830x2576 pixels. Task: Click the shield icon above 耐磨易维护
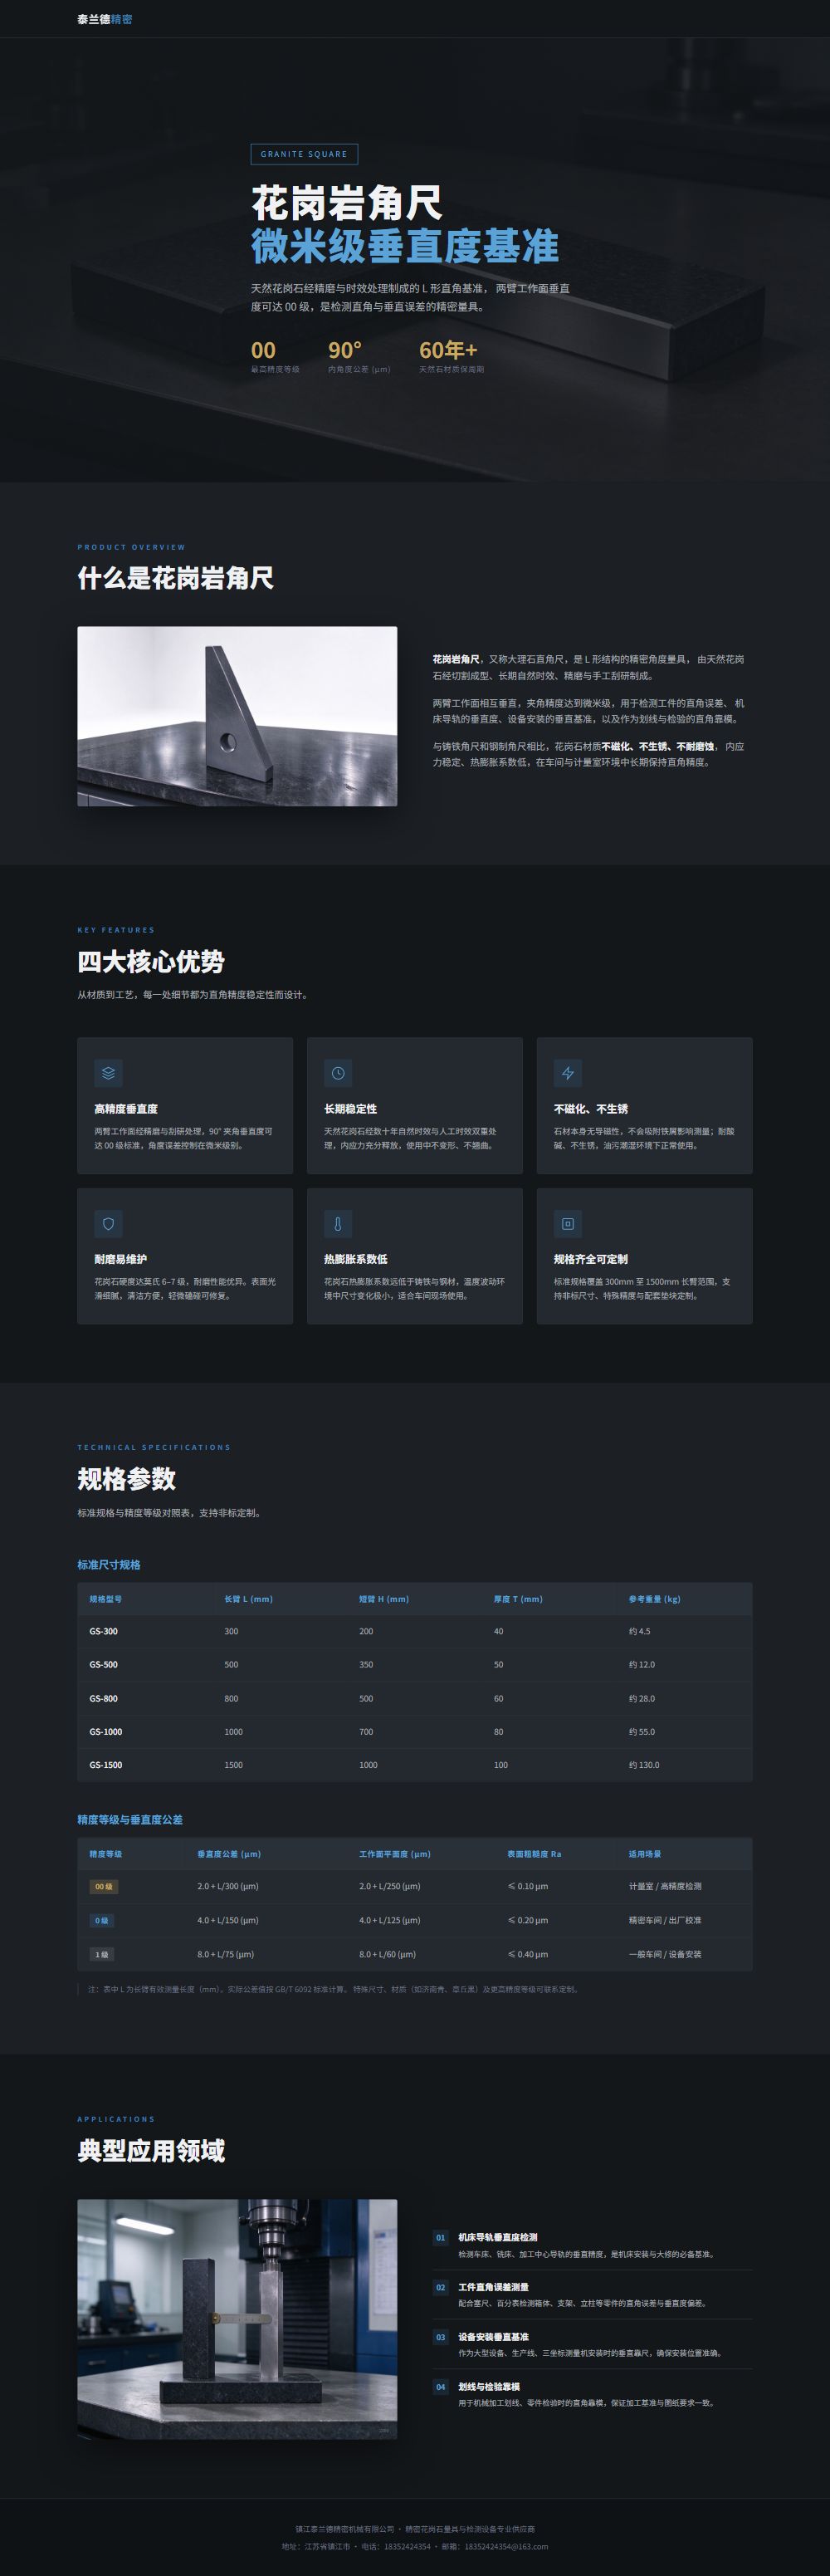click(108, 1223)
